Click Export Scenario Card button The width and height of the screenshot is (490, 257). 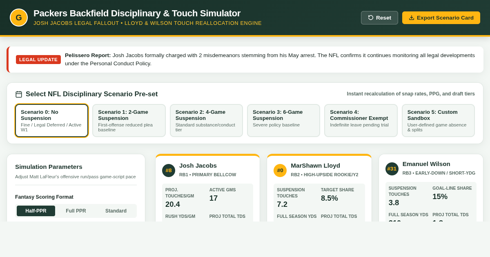click(x=441, y=18)
